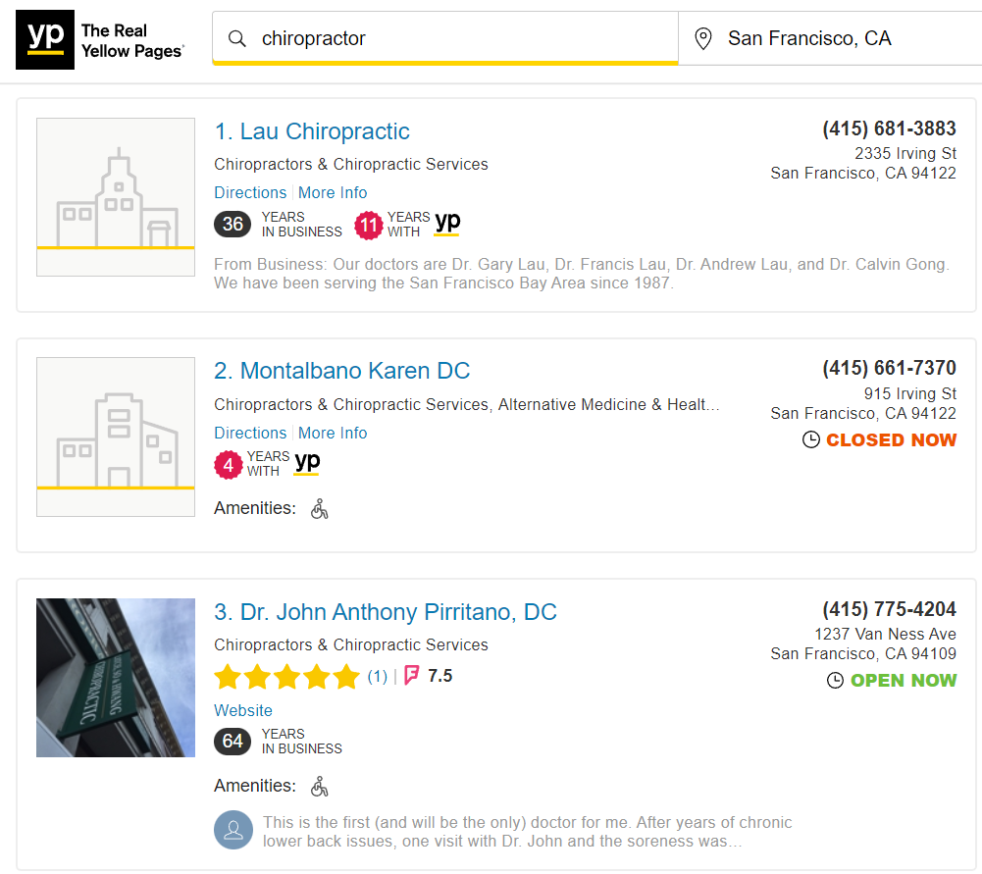Screen dimensions: 982x874
Task: Click phone number (415) 775-4204
Action: click(x=889, y=609)
